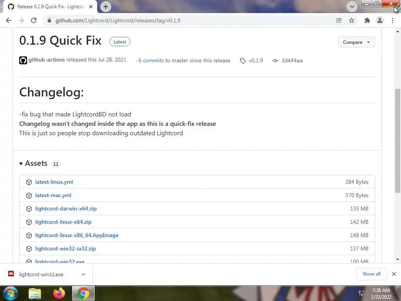This screenshot has width=401, height=301.
Task: Show all downloads
Action: [371, 274]
